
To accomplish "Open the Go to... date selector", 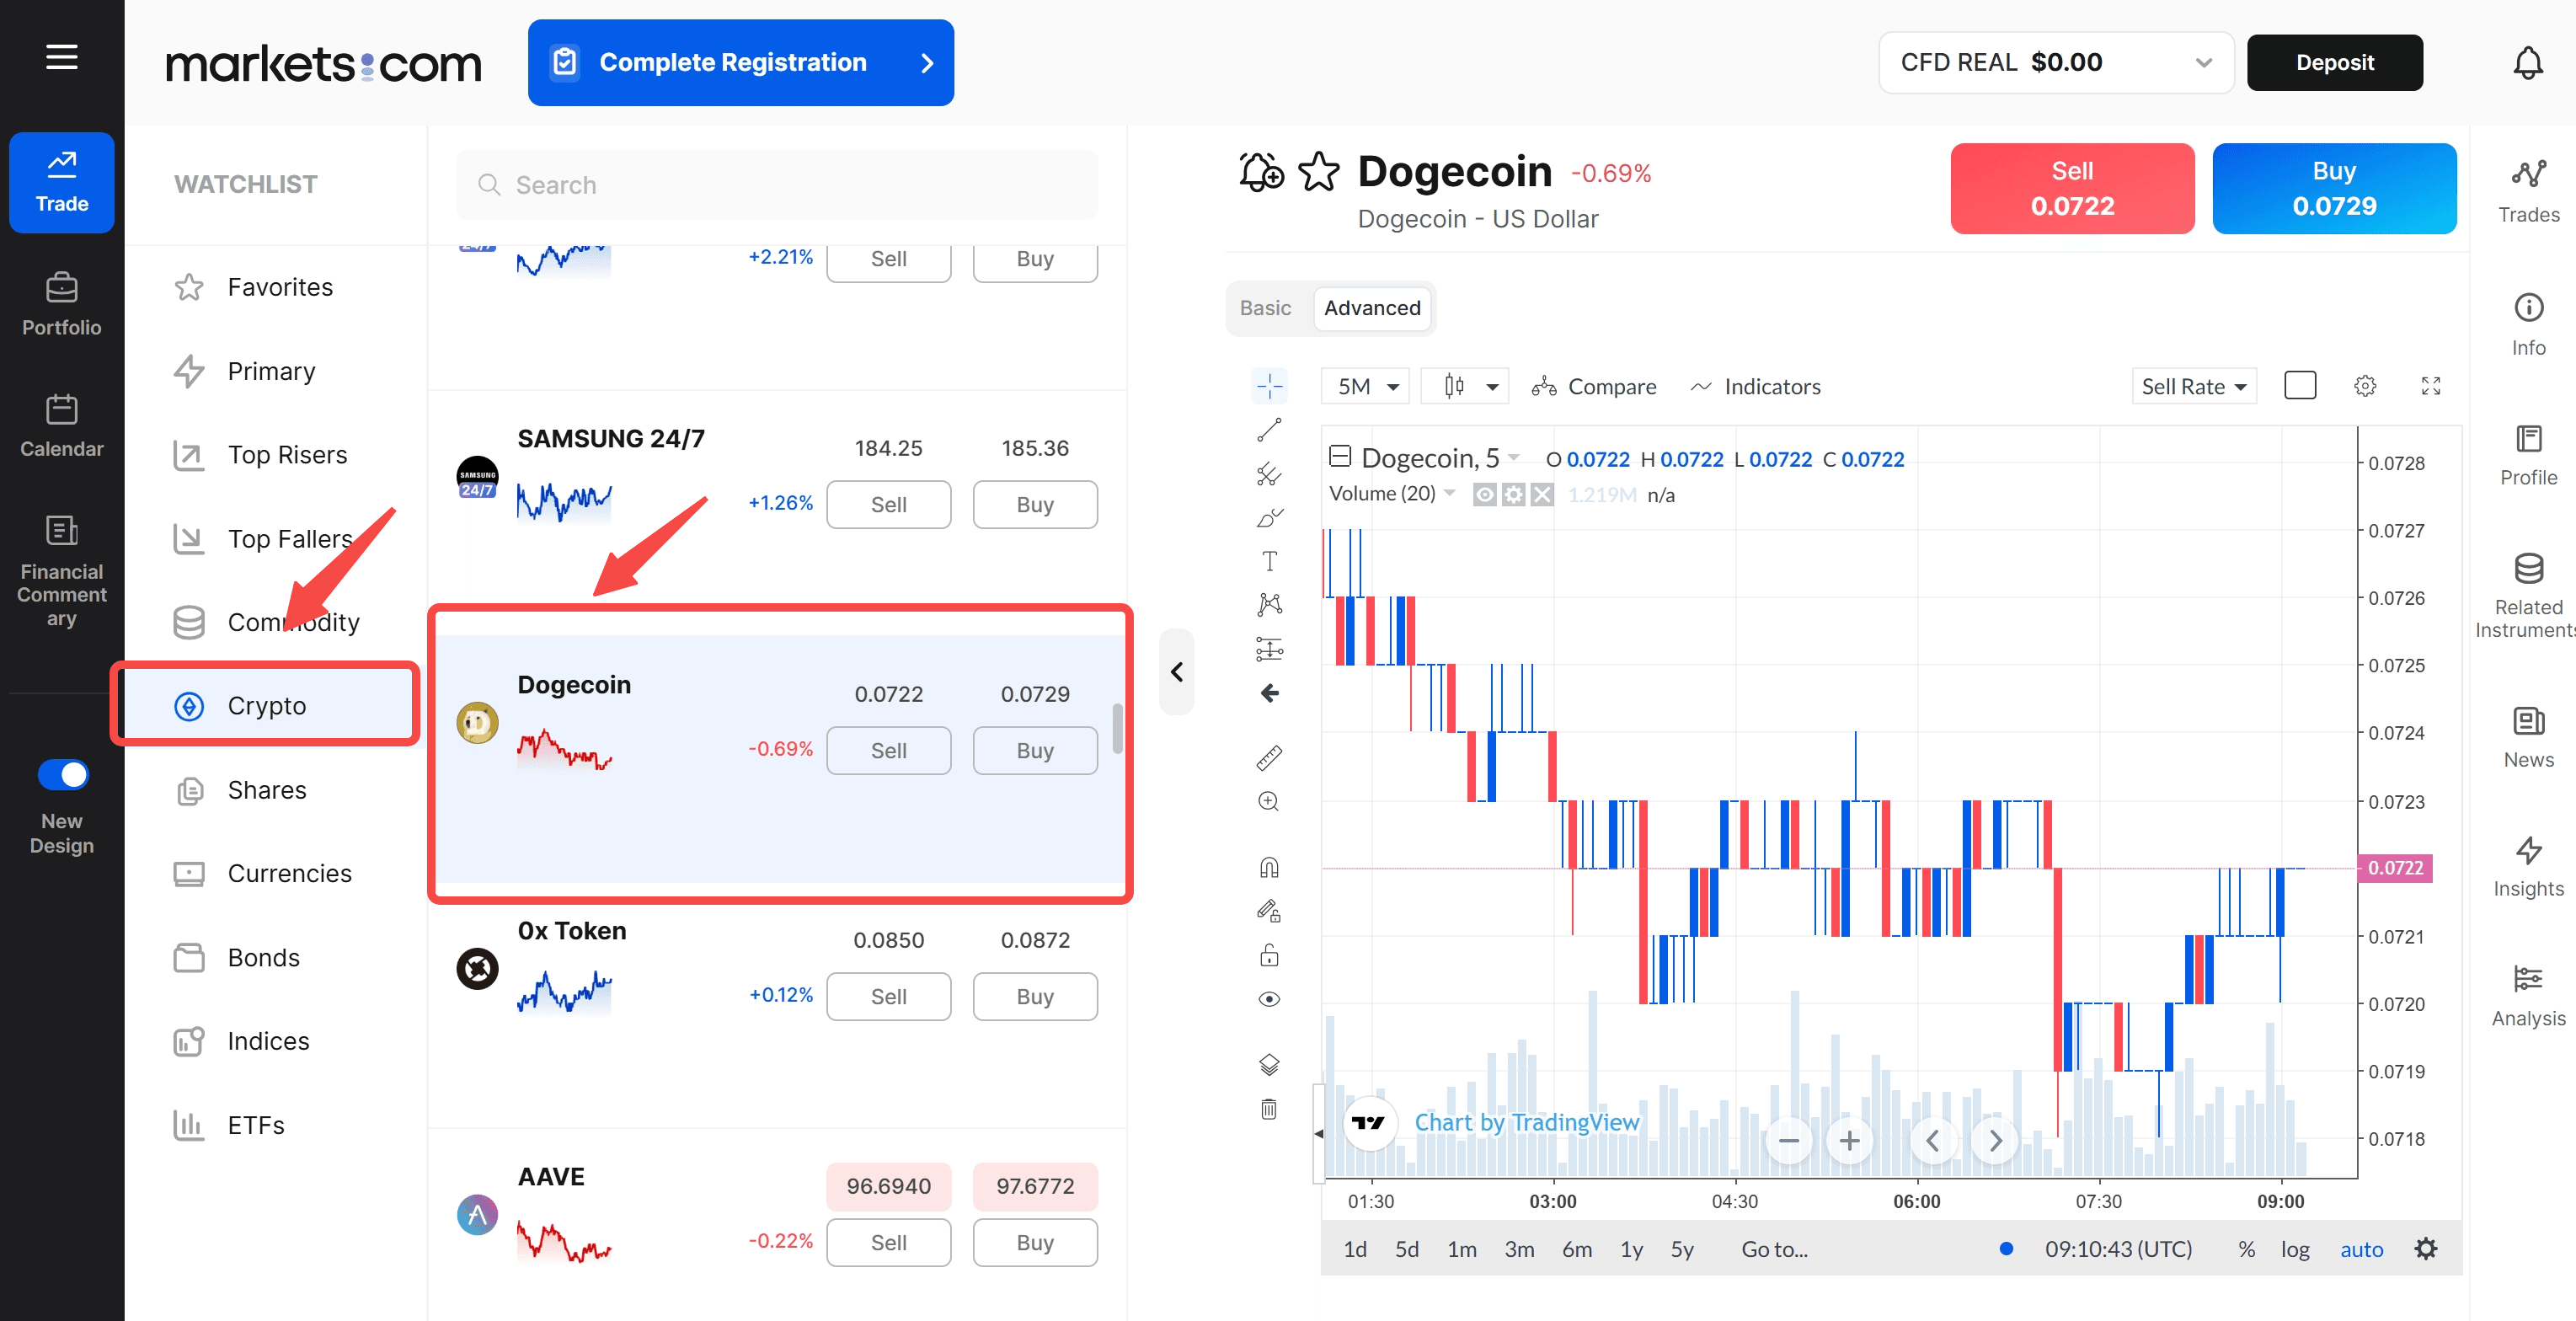I will pos(1774,1249).
